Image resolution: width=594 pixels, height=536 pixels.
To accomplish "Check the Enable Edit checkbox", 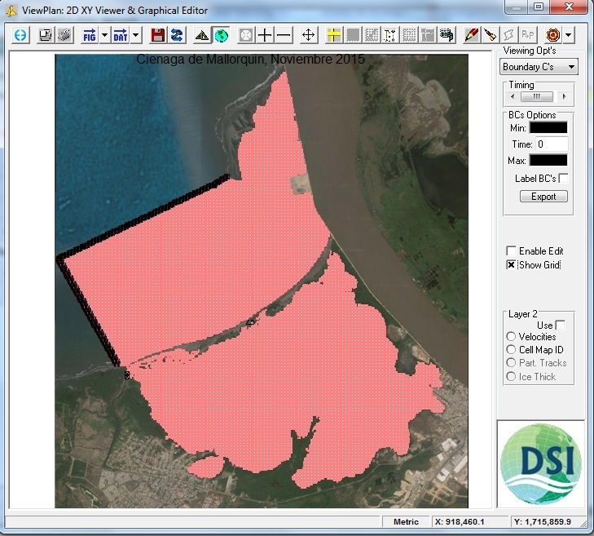I will (511, 250).
